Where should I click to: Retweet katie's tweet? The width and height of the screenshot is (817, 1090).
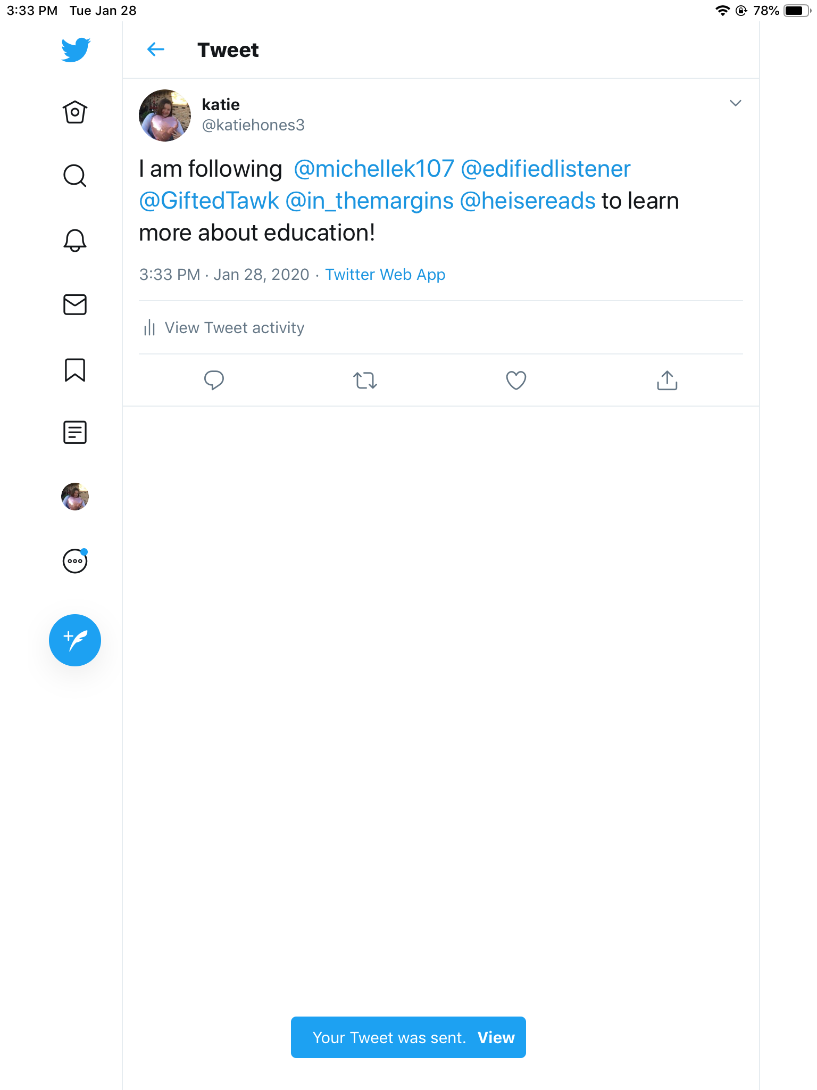click(365, 380)
